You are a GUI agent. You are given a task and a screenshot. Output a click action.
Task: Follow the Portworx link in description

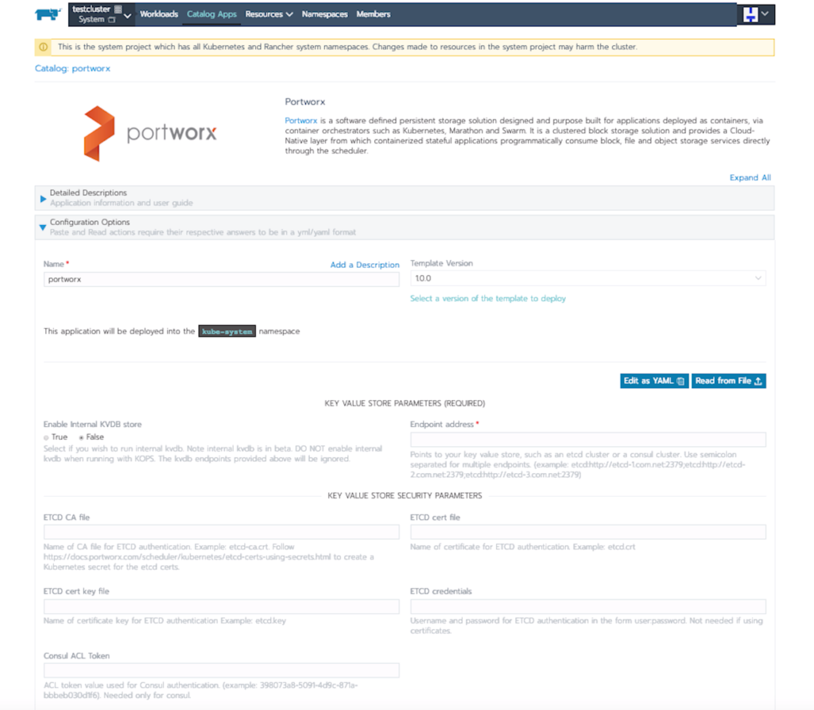300,121
